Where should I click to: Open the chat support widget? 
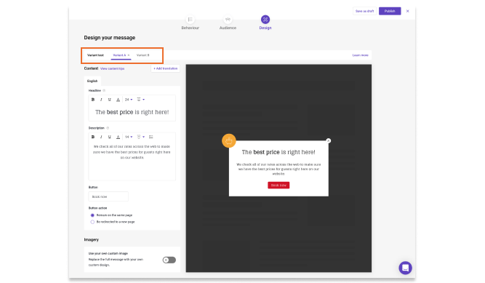pyautogui.click(x=405, y=268)
